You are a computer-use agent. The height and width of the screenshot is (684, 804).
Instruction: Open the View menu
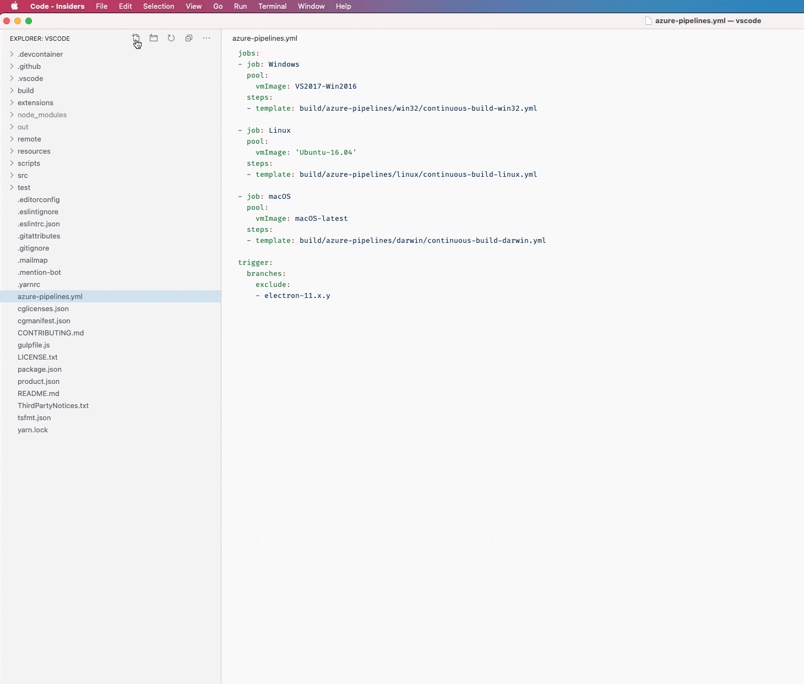click(x=194, y=6)
